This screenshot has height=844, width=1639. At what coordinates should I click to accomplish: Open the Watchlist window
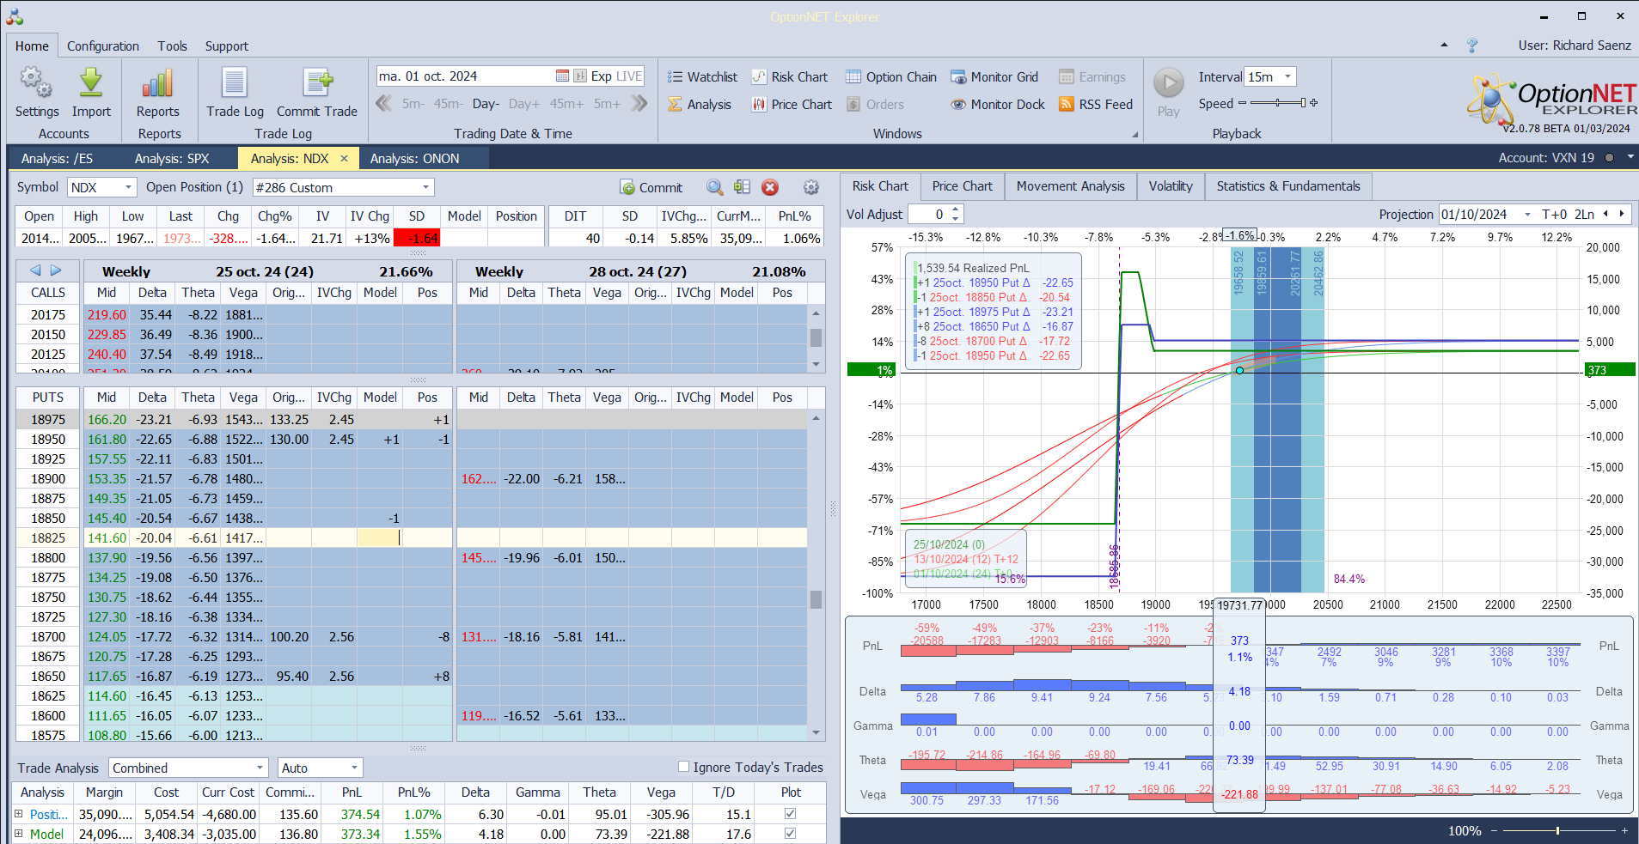point(702,77)
